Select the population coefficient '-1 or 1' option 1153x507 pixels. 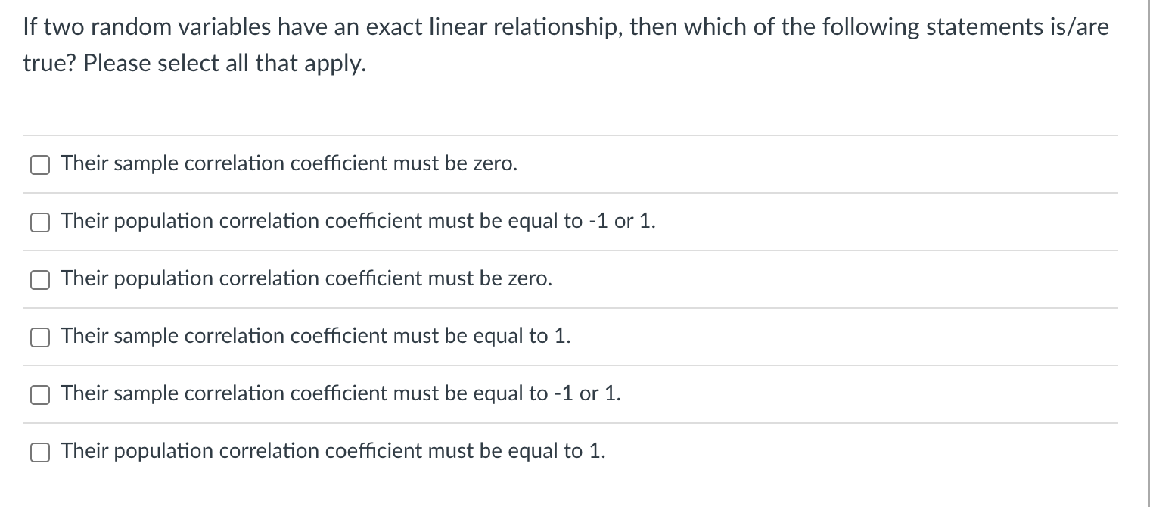point(39,222)
